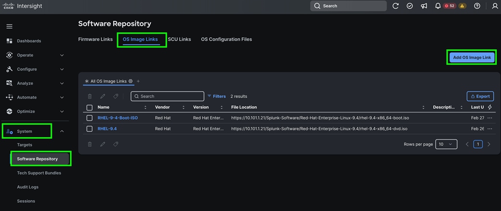Open Targets in the System menu
Image resolution: width=501 pixels, height=211 pixels.
pyautogui.click(x=24, y=145)
